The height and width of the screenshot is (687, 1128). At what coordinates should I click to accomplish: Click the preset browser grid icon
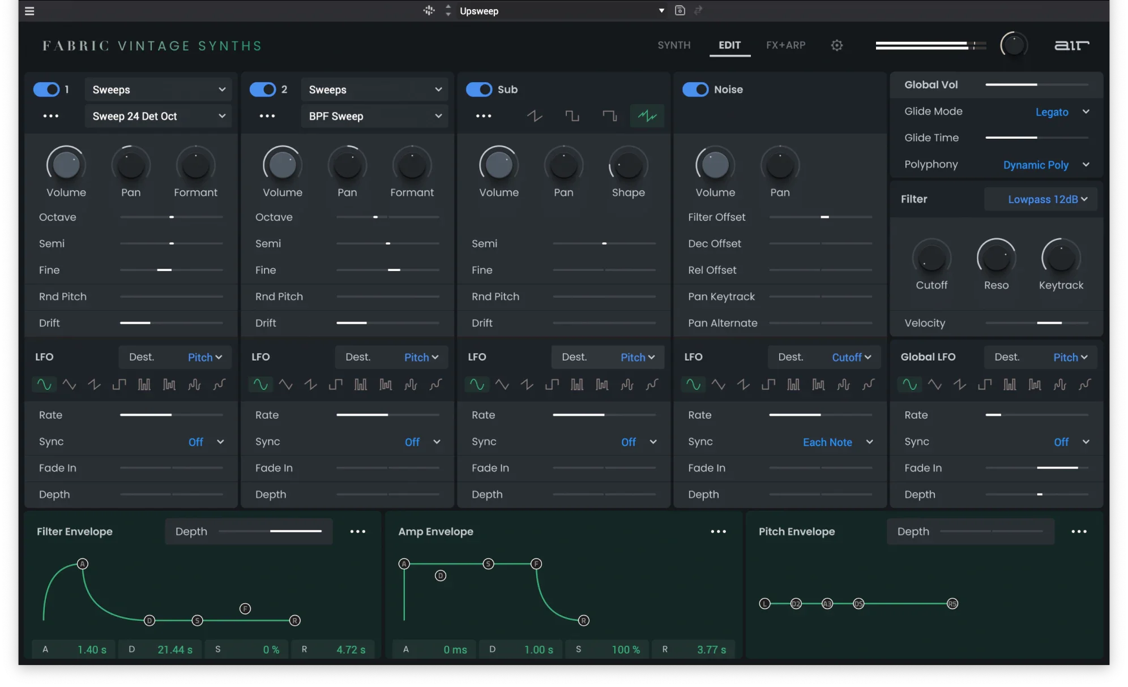tap(429, 10)
